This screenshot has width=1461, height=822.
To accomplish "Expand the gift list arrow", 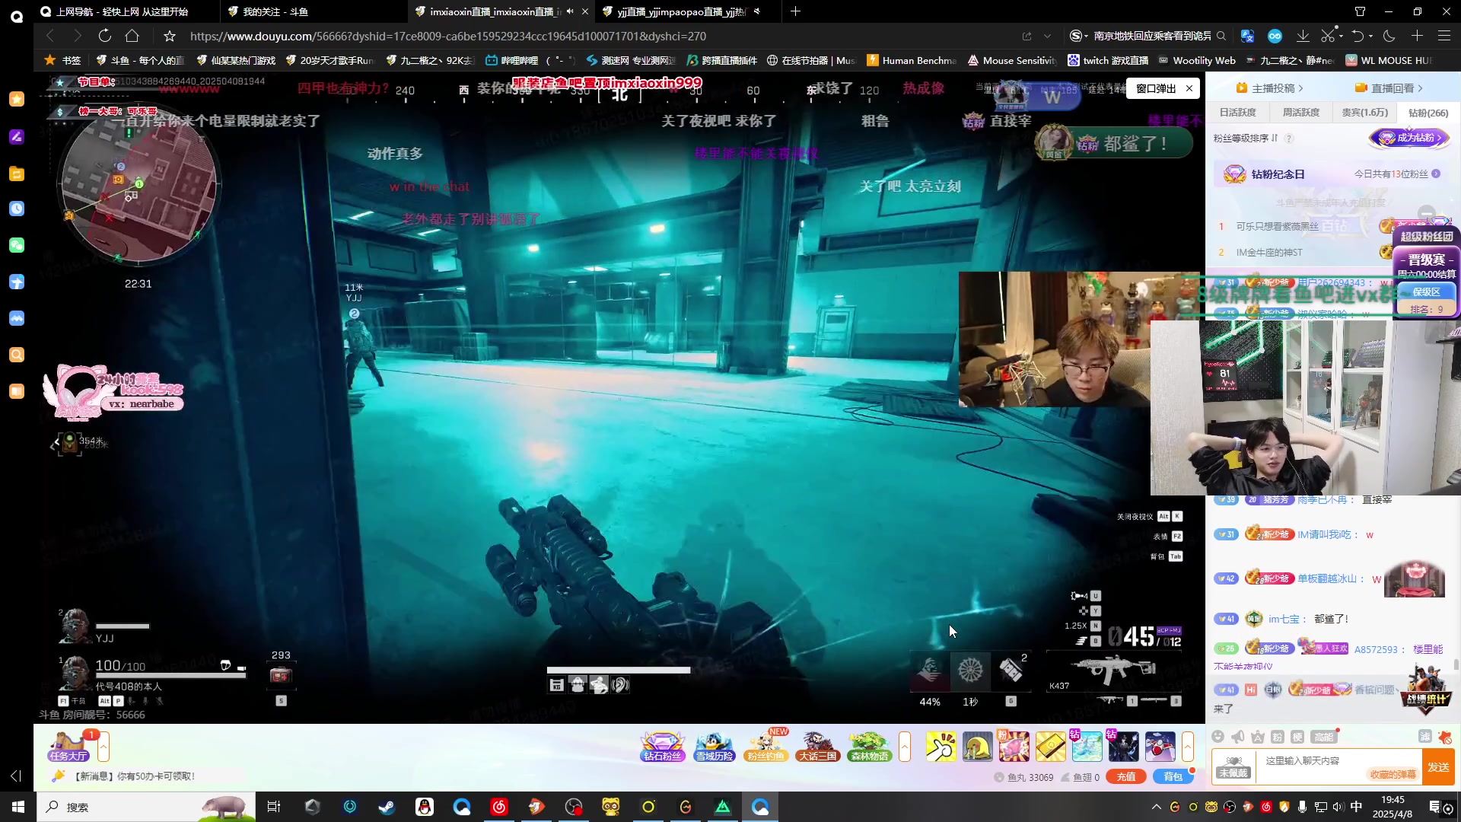I will [1188, 747].
